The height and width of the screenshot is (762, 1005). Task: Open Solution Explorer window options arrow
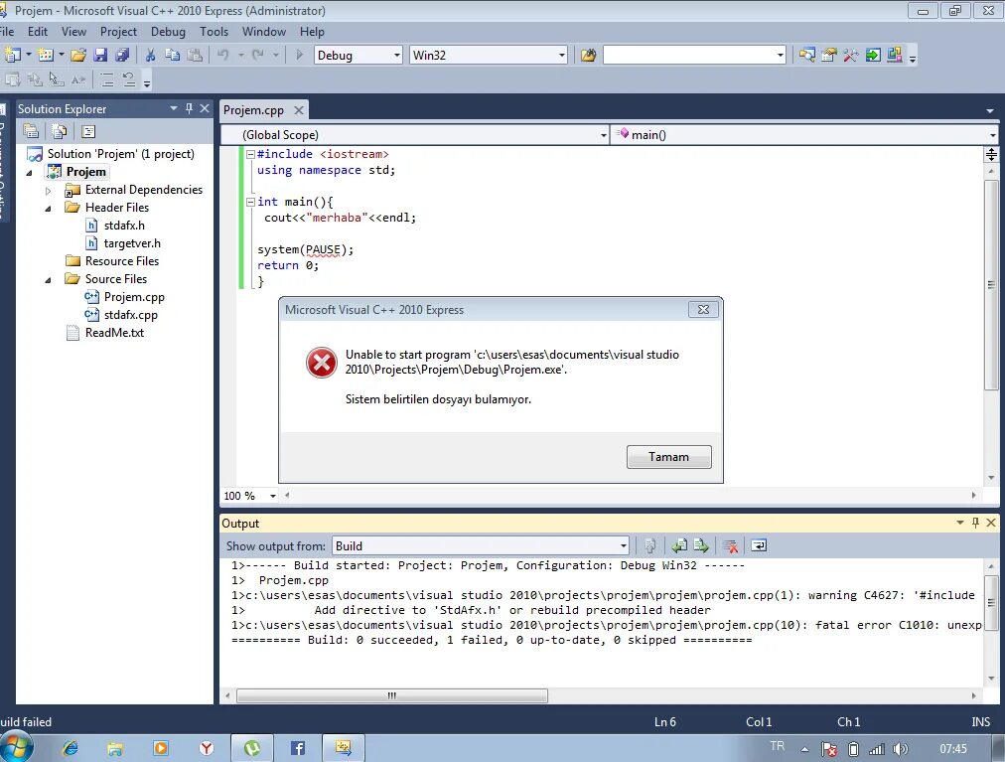[x=173, y=108]
